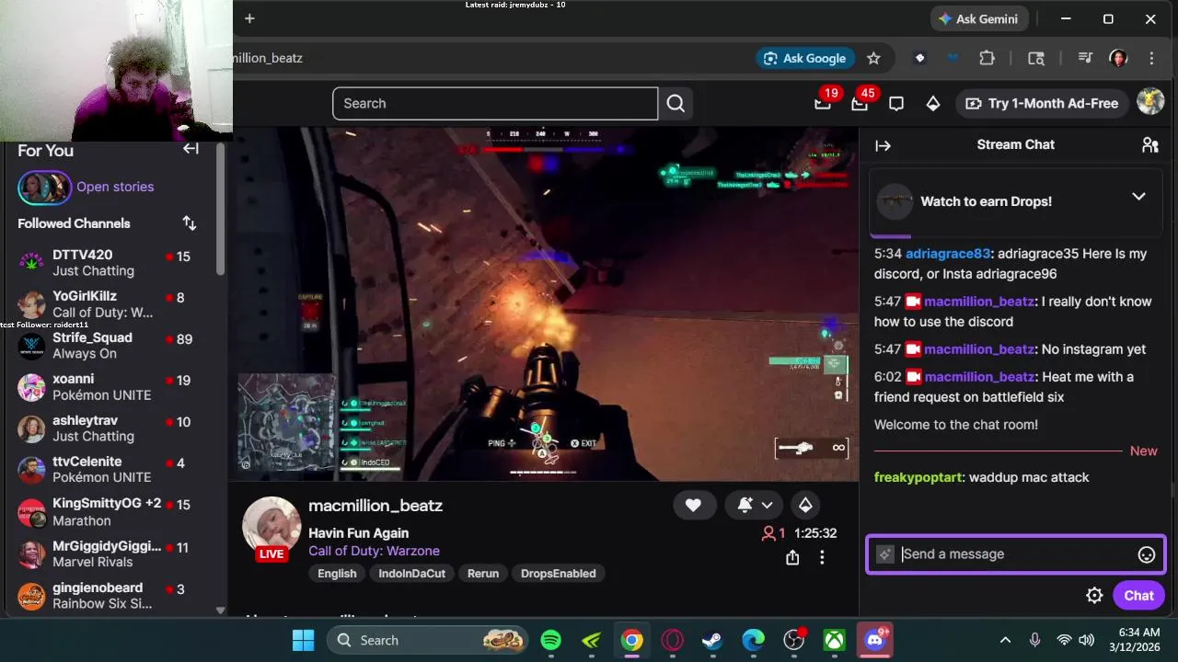Click adriagrace83 username in chat

point(948,254)
